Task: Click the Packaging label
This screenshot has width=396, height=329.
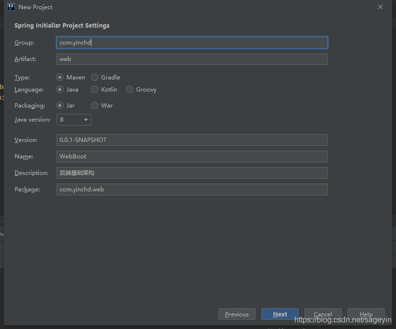Action: 30,106
